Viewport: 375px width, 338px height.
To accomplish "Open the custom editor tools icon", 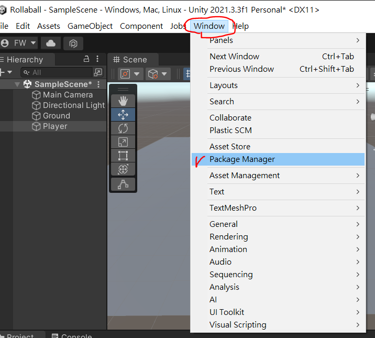I will [x=123, y=184].
